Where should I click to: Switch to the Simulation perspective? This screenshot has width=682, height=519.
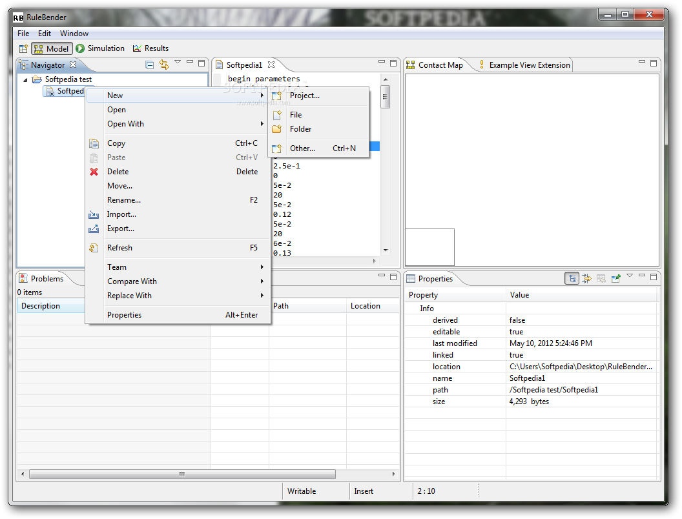tap(101, 48)
